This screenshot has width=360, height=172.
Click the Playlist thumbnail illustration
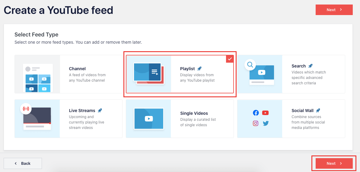149,74
